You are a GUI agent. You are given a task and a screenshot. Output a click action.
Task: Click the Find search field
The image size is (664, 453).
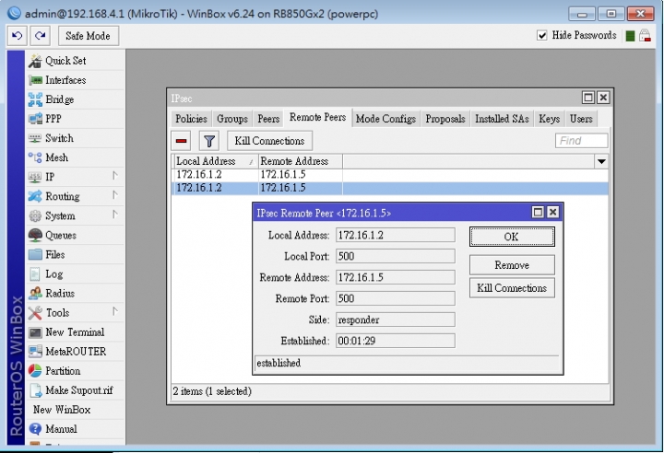click(581, 141)
